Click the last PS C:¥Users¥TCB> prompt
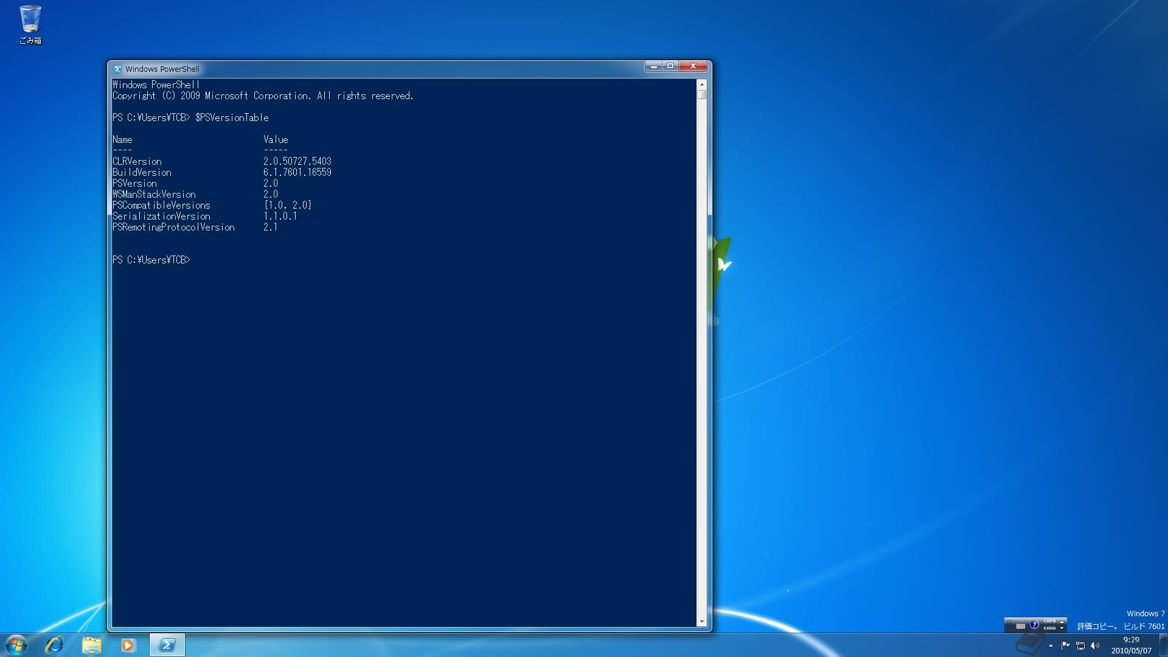Image resolution: width=1168 pixels, height=657 pixels. [151, 260]
